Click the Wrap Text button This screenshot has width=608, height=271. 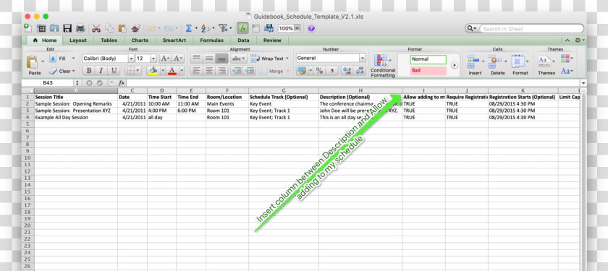point(270,59)
